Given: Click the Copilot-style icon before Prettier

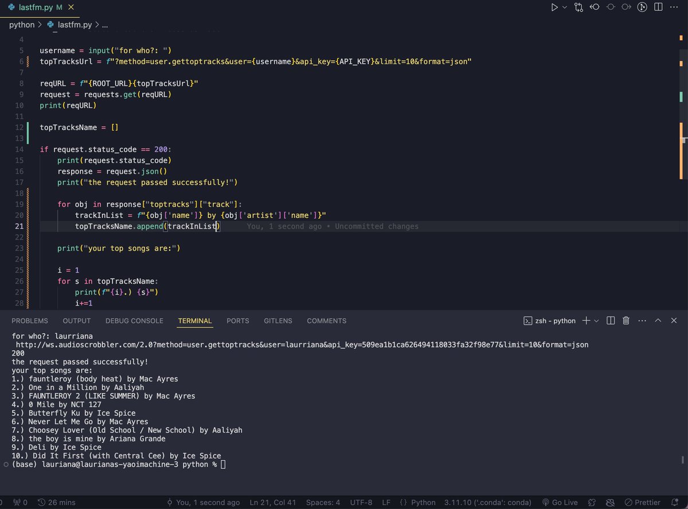Looking at the screenshot, I should tap(611, 503).
